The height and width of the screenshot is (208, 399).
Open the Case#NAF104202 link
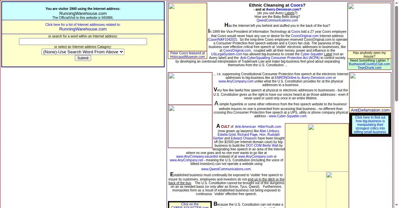tap(222, 39)
